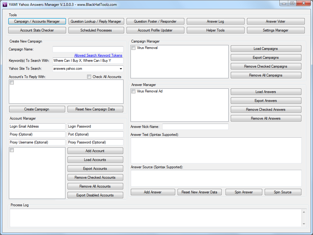Click Remove Checked Campaigns

point(266,66)
